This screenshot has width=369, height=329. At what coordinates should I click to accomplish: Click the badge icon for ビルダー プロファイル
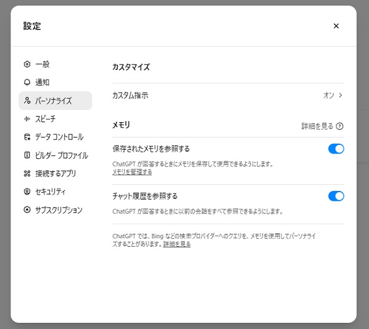pos(27,155)
